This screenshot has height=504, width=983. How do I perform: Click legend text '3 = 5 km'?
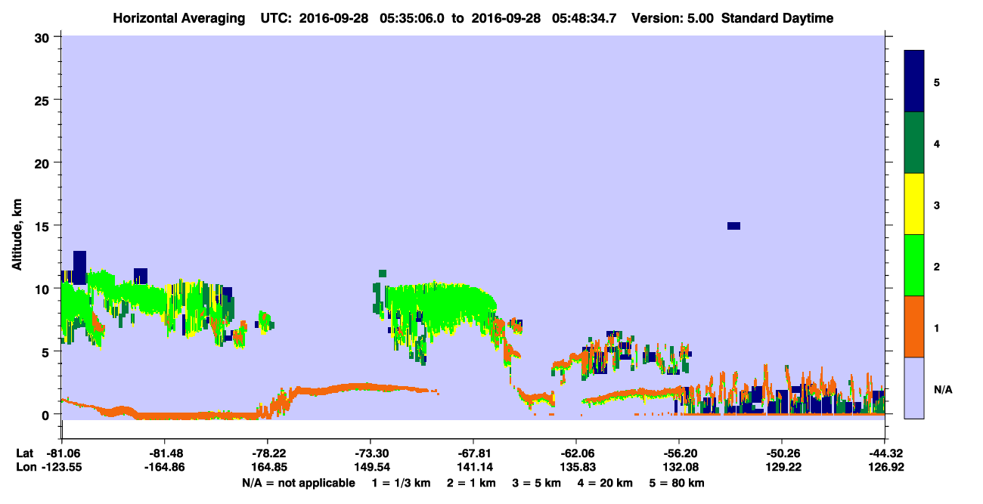(538, 483)
